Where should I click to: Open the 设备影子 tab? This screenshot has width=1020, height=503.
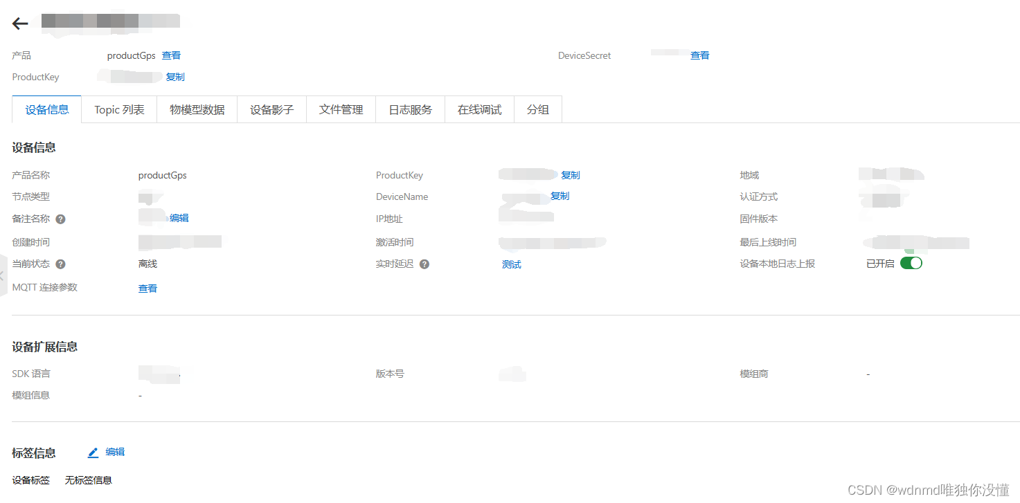point(271,109)
